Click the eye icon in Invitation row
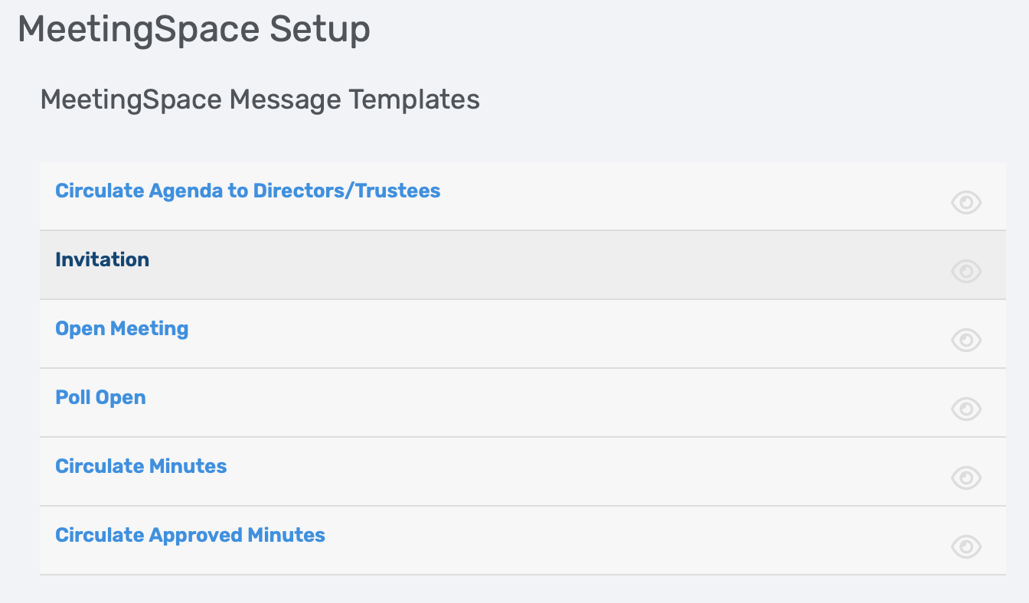The width and height of the screenshot is (1029, 603). pyautogui.click(x=966, y=271)
